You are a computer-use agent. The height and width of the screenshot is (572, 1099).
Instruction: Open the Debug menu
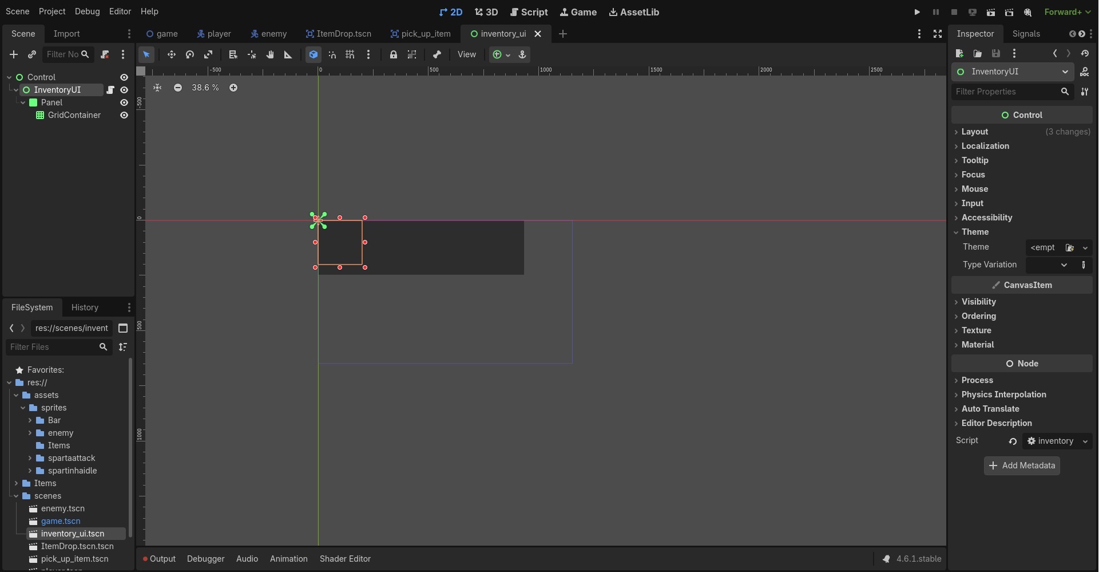(87, 11)
